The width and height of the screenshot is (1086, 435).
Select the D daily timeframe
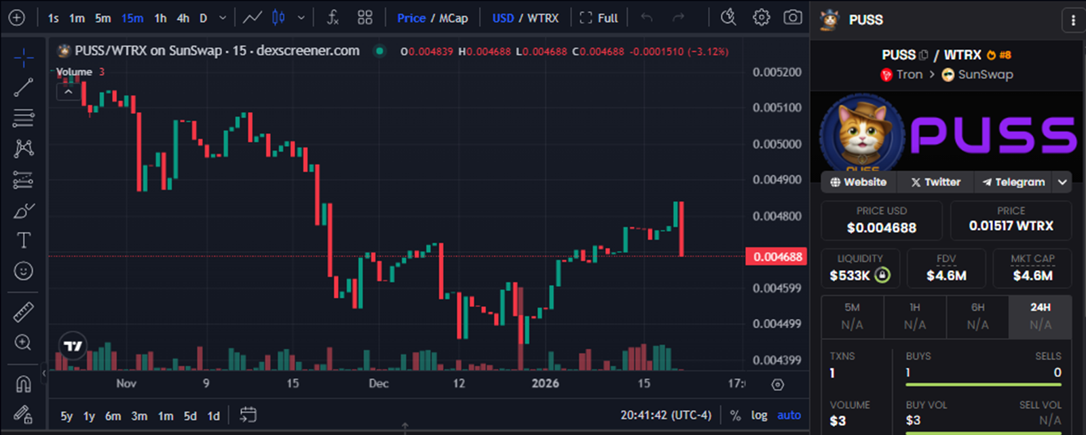[x=203, y=18]
